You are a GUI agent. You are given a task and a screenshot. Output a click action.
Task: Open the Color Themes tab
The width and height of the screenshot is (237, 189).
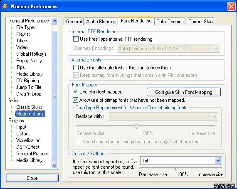tap(170, 22)
